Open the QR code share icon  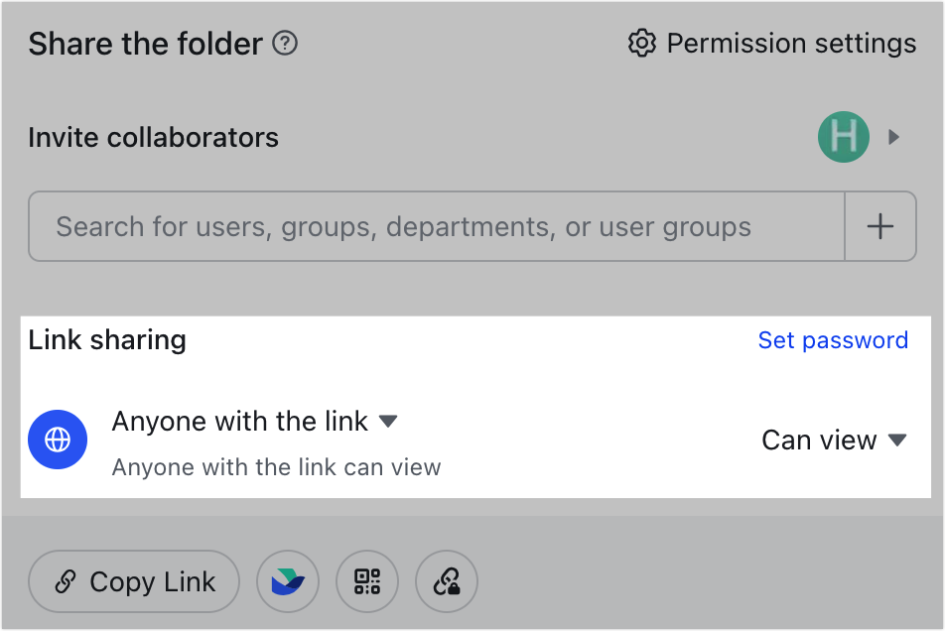[x=367, y=581]
